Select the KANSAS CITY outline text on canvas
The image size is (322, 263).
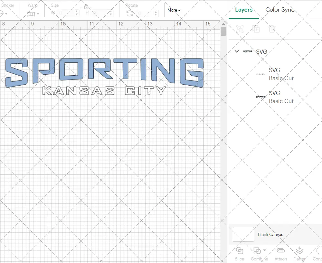click(x=104, y=91)
